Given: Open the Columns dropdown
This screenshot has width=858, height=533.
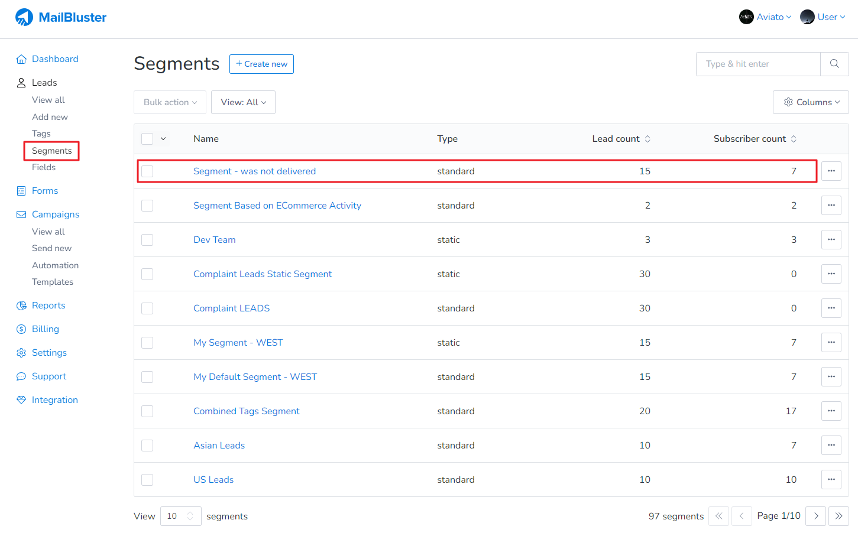Looking at the screenshot, I should point(811,102).
